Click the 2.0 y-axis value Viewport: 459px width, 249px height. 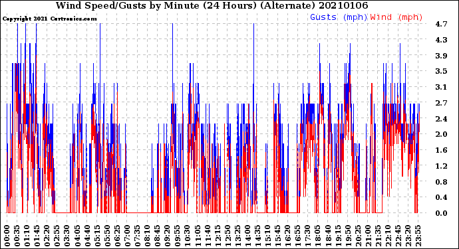(441, 134)
